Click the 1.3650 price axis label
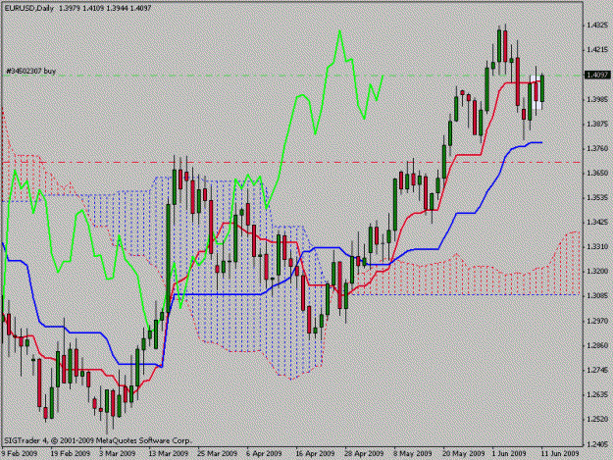Image resolution: width=613 pixels, height=460 pixels. 597,173
